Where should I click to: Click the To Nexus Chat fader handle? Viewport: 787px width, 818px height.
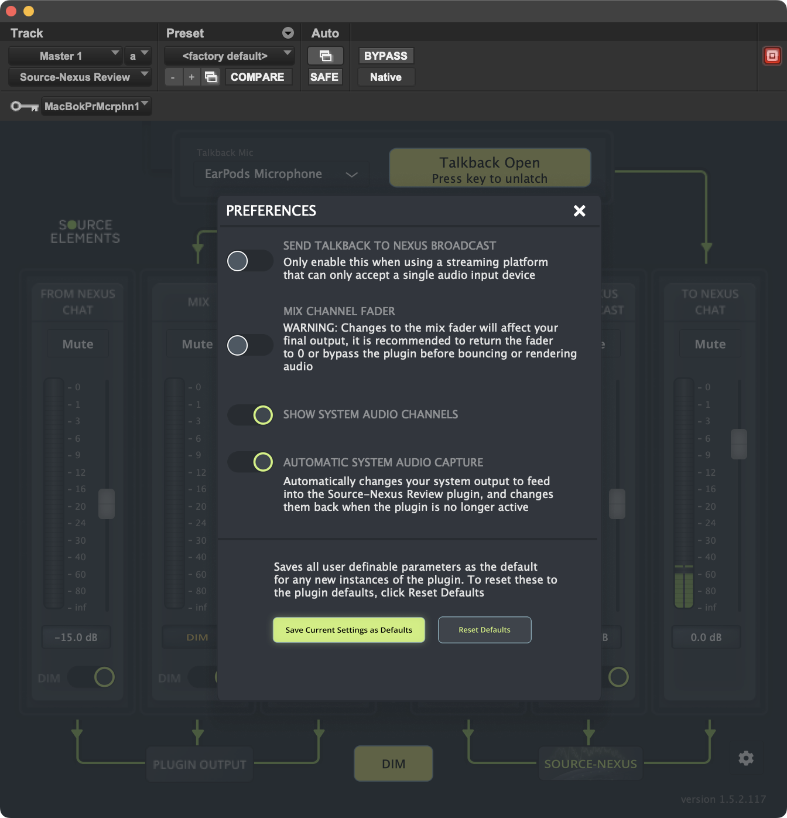tap(738, 444)
